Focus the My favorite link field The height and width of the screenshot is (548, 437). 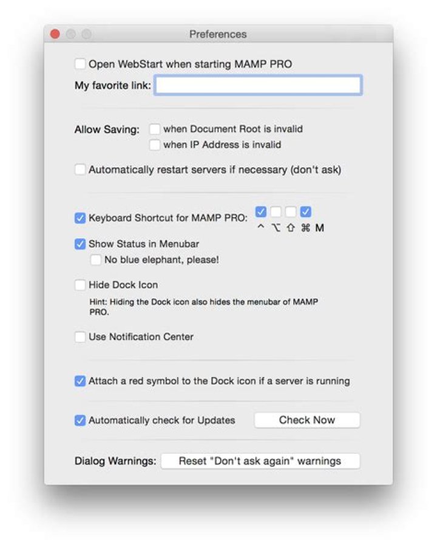[258, 85]
